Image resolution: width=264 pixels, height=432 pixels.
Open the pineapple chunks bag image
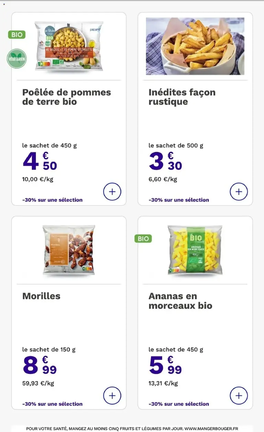(x=195, y=250)
